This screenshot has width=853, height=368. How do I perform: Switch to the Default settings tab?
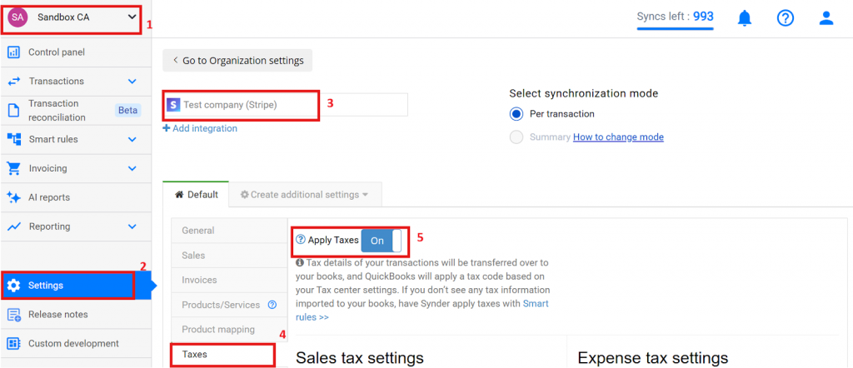(196, 194)
